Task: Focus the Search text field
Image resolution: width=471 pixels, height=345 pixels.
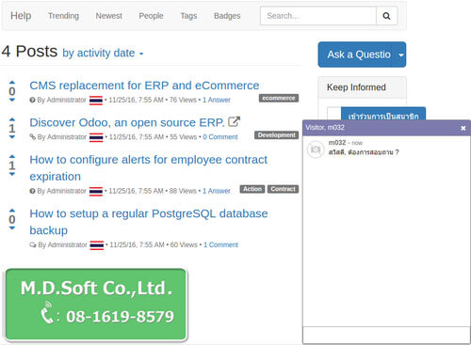Action: click(x=318, y=16)
